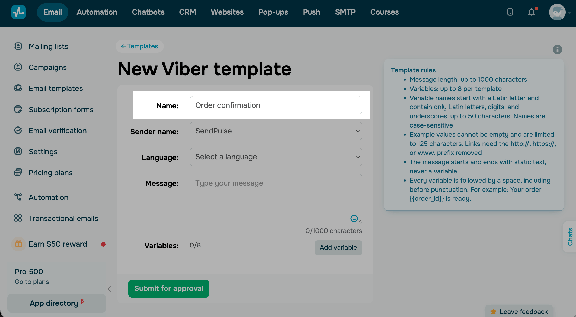Viewport: 576px width, 317px height.
Task: Go to Email verification in sidebar
Action: point(57,131)
